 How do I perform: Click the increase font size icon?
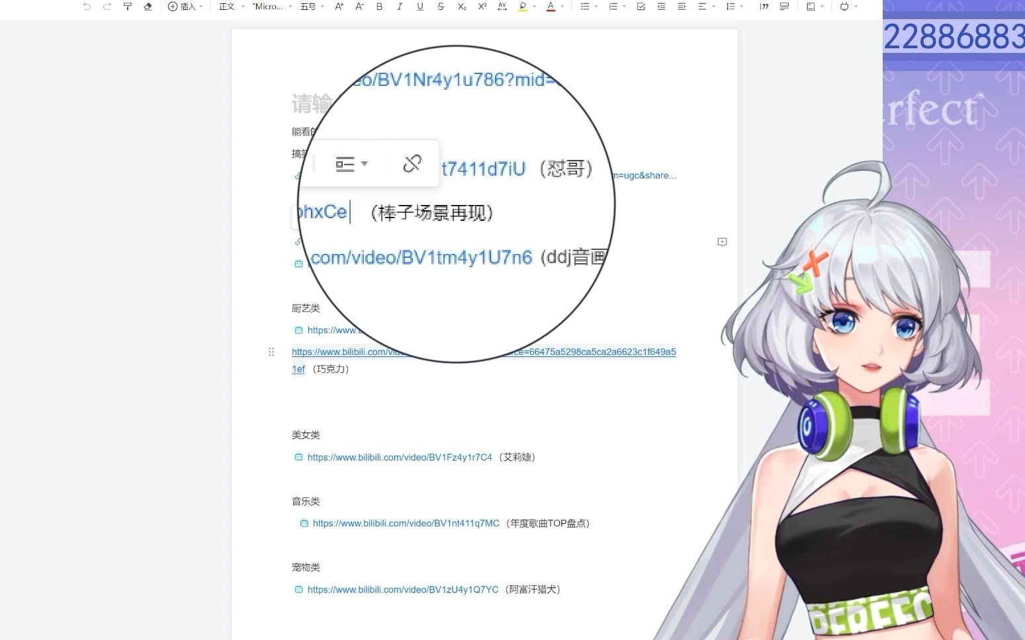click(x=339, y=7)
